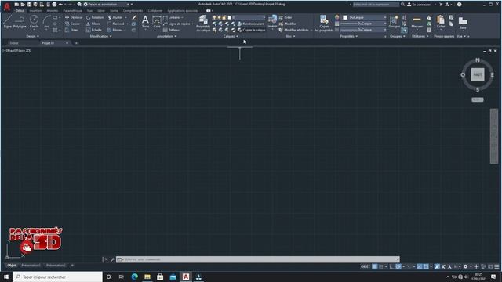This screenshot has height=282, width=502.
Task: Open the layer selection dropdown
Action: (x=239, y=17)
